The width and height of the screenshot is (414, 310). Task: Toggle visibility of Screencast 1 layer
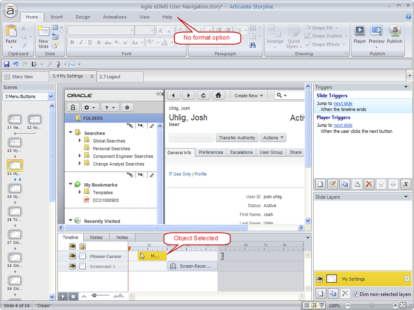tap(73, 266)
